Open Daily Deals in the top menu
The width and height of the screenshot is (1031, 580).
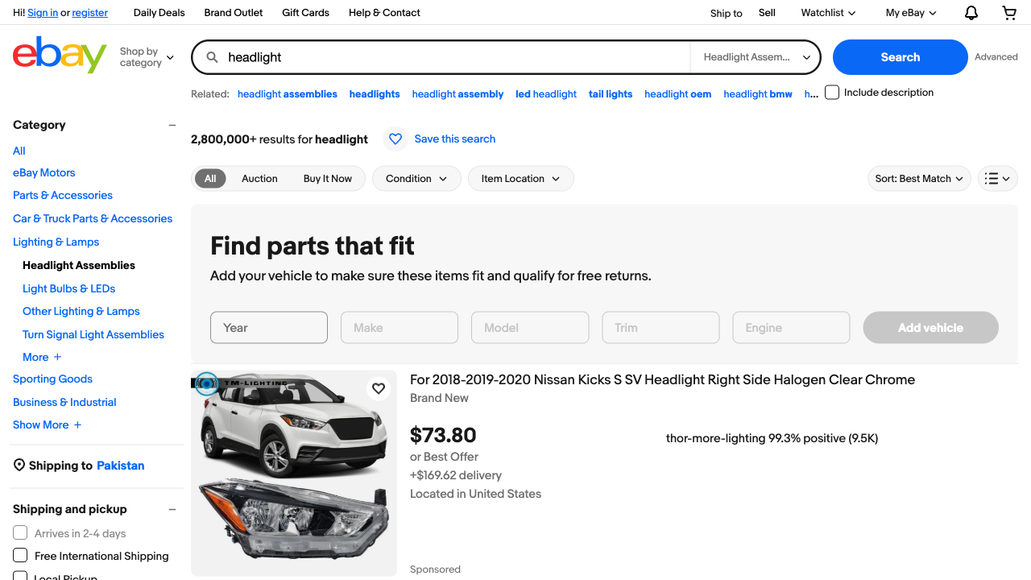tap(159, 13)
